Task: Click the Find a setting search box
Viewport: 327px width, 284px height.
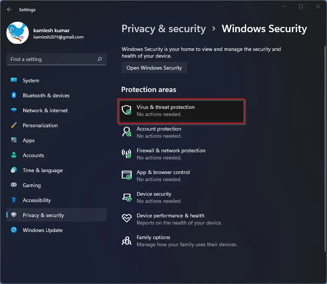Action: pos(57,59)
